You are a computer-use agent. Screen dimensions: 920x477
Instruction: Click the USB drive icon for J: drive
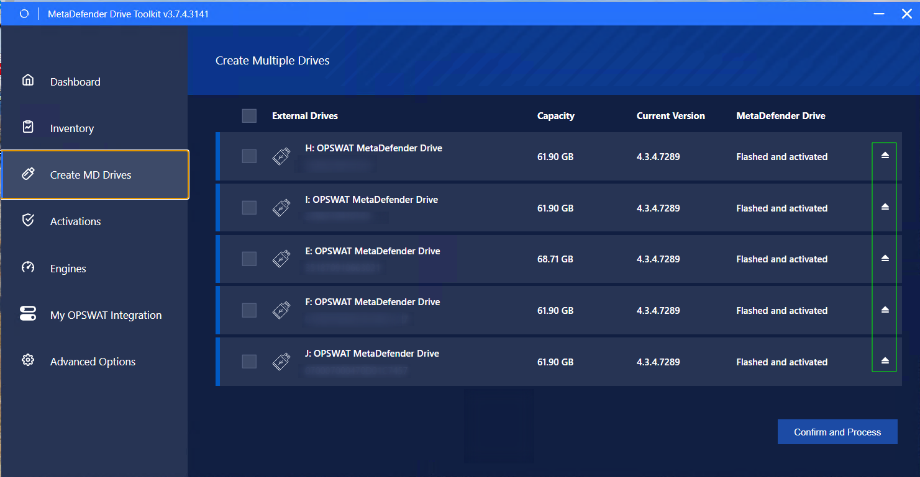point(281,362)
